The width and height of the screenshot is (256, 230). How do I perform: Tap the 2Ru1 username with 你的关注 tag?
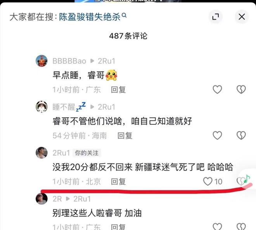(61, 153)
